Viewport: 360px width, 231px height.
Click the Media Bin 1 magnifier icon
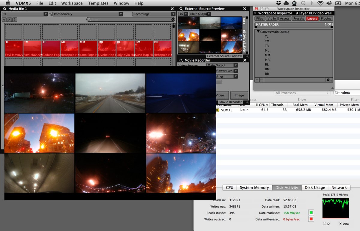[x=5, y=9]
